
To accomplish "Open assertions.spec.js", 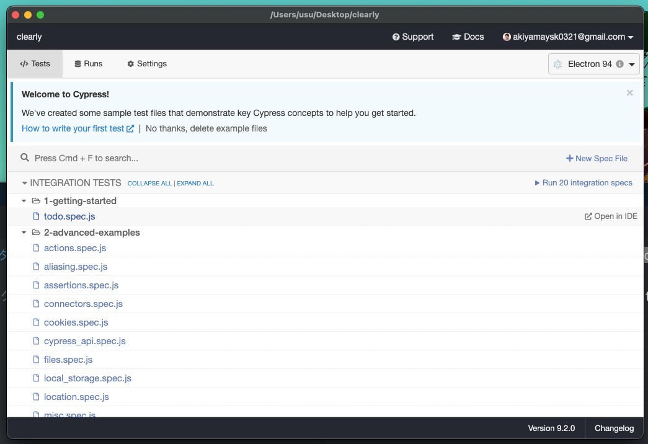I will point(81,285).
